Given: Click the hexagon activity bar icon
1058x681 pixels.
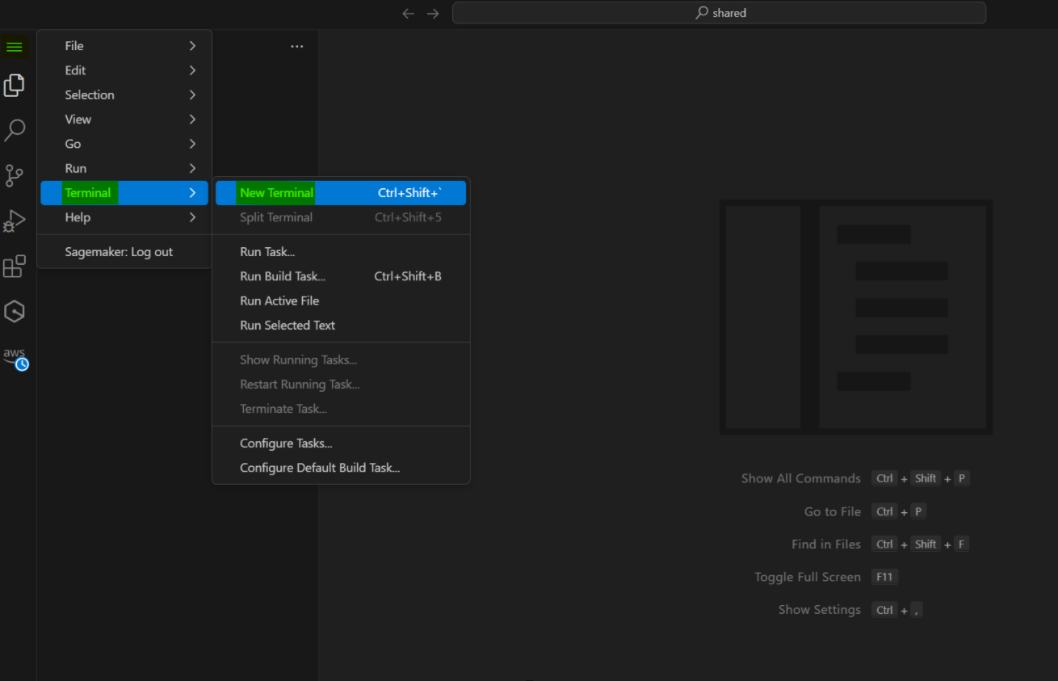Looking at the screenshot, I should tap(14, 311).
